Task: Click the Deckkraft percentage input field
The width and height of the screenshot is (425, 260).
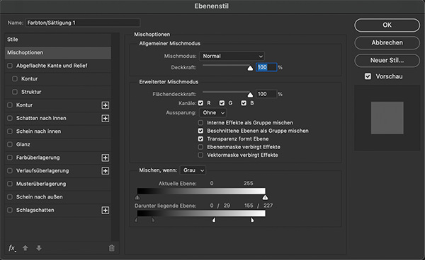Action: pyautogui.click(x=266, y=67)
